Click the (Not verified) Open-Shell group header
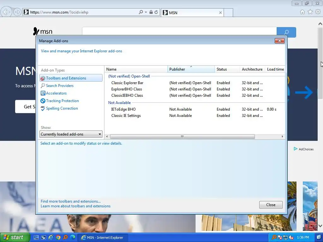This screenshot has width=323, height=242. tap(129, 76)
